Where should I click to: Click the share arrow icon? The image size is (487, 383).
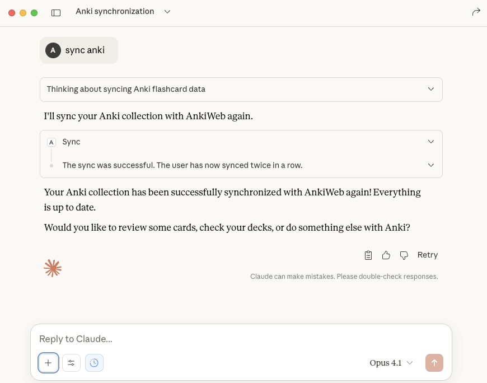(476, 12)
